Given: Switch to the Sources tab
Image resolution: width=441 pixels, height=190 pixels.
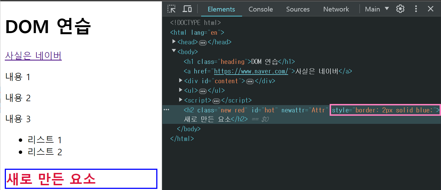Looking at the screenshot, I should tap(298, 9).
